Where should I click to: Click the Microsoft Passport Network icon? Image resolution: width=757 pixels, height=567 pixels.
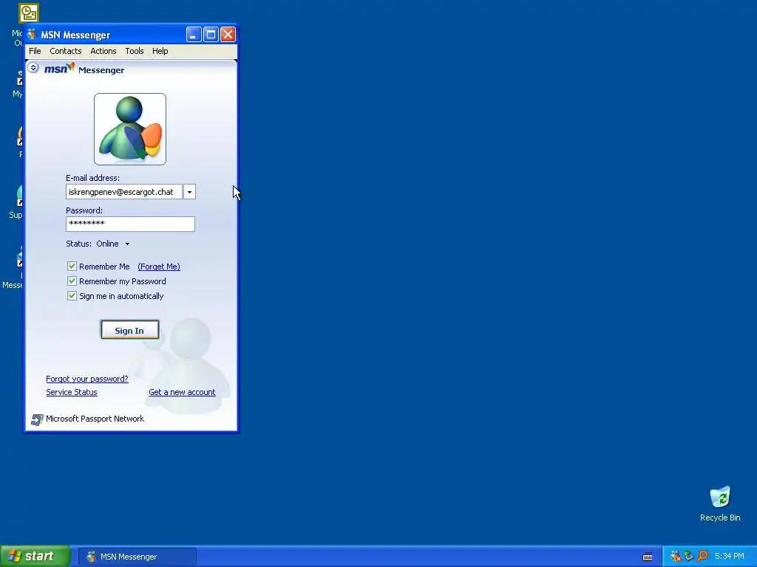37,419
